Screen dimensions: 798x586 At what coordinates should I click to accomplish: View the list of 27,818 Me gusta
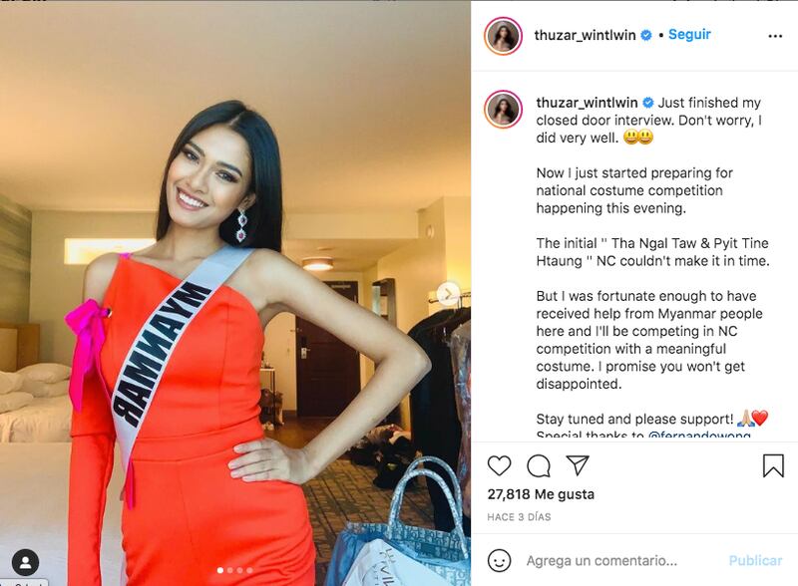(x=541, y=494)
